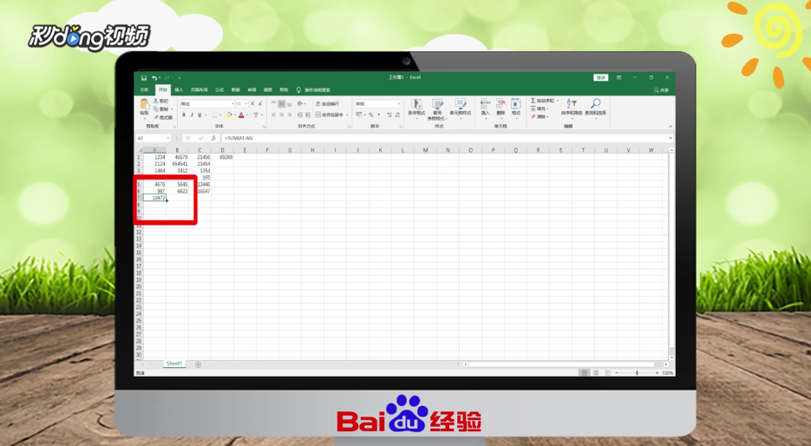Click the Delete cells icon
811x446 pixels.
tap(500, 103)
